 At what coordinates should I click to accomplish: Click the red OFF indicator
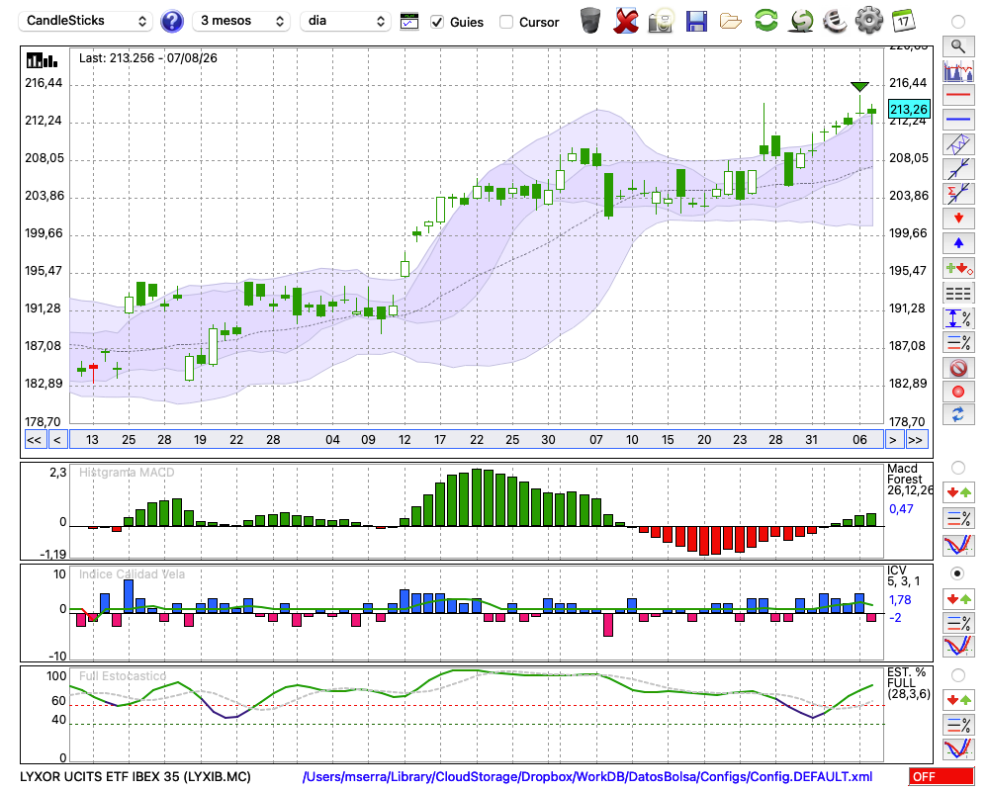coord(942,776)
